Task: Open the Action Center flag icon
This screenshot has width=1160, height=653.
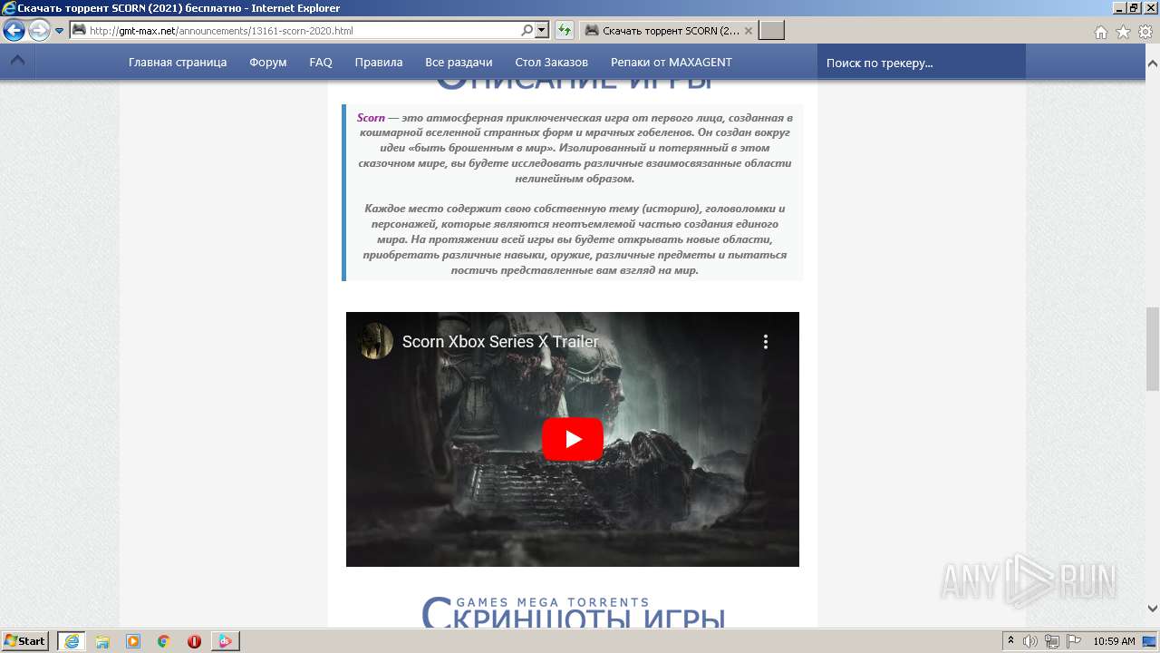Action: pos(1074,641)
